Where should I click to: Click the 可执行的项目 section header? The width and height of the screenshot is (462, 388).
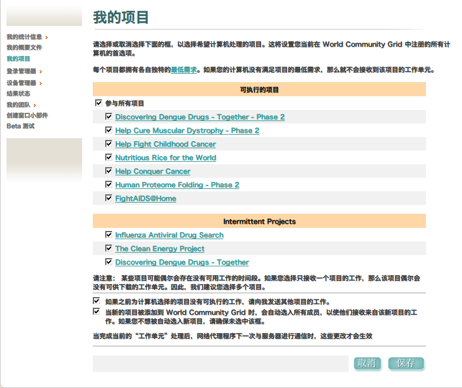(259, 90)
